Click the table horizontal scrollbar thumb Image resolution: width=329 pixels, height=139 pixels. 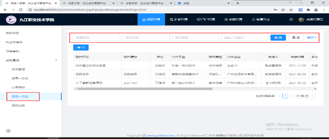[x=145, y=89]
